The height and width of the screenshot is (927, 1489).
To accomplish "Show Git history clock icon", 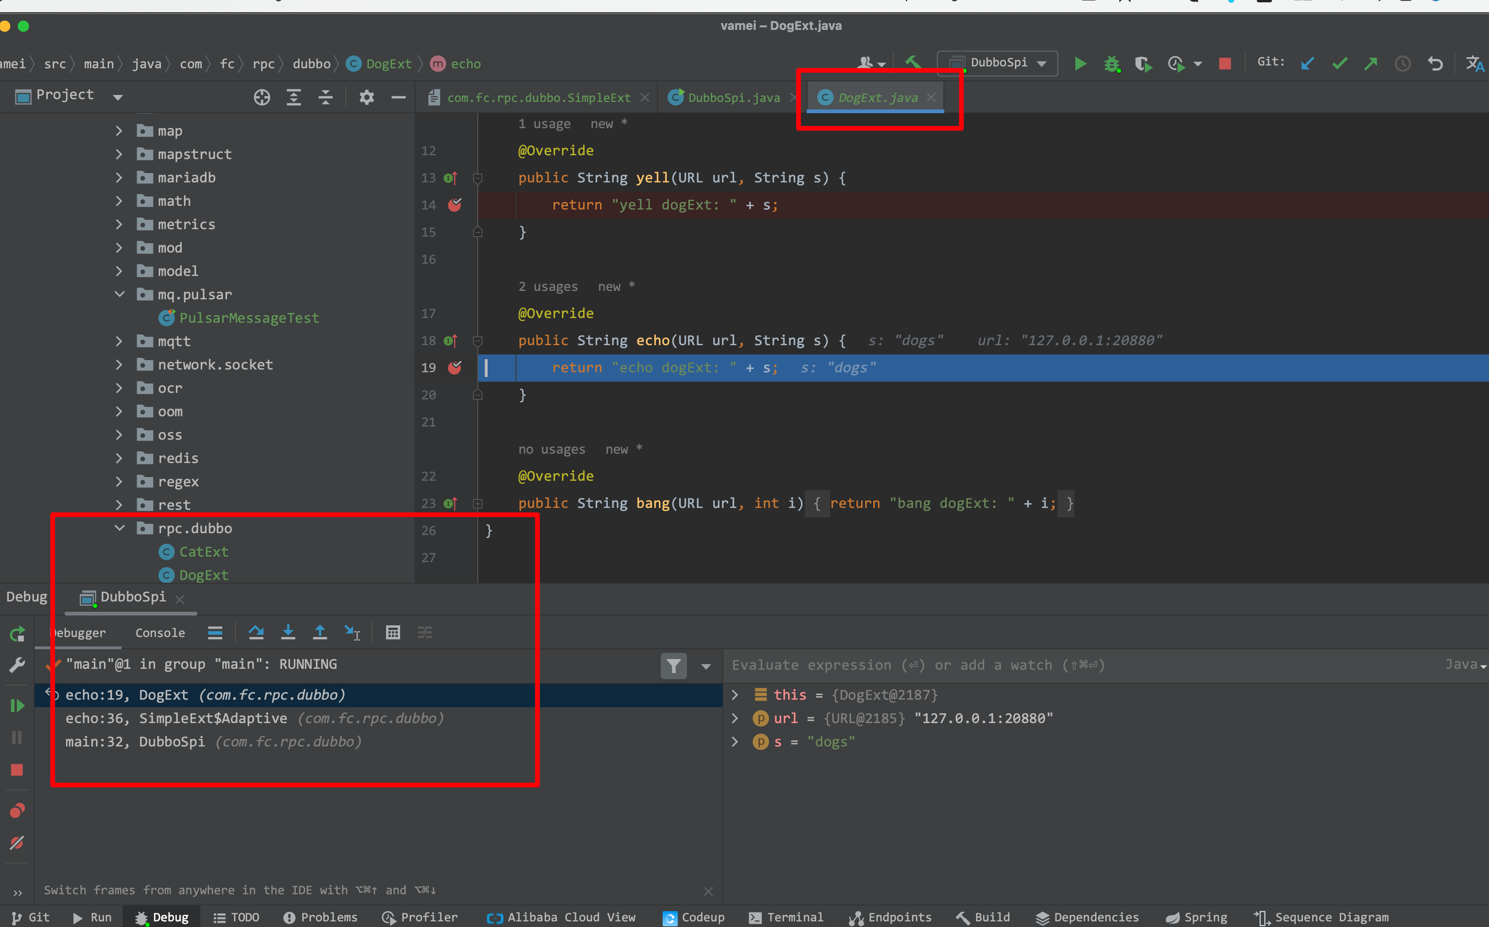I will (1402, 64).
